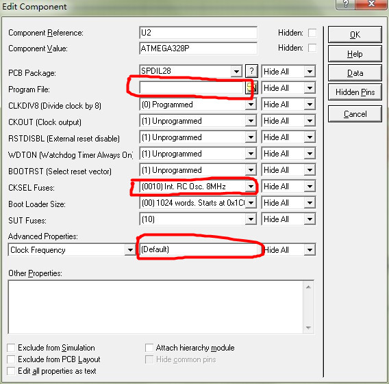Click the Clock Frequency (Default) value field

(x=199, y=249)
